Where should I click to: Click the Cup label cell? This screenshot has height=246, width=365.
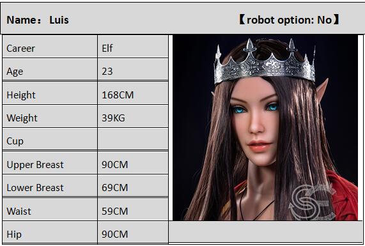[x=50, y=139]
